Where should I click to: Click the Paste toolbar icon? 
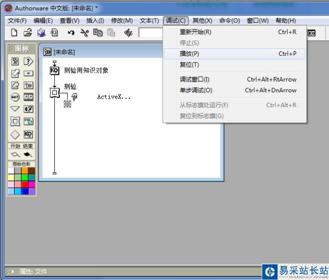tap(111, 33)
